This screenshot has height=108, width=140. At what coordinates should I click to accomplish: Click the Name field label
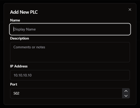point(15,20)
